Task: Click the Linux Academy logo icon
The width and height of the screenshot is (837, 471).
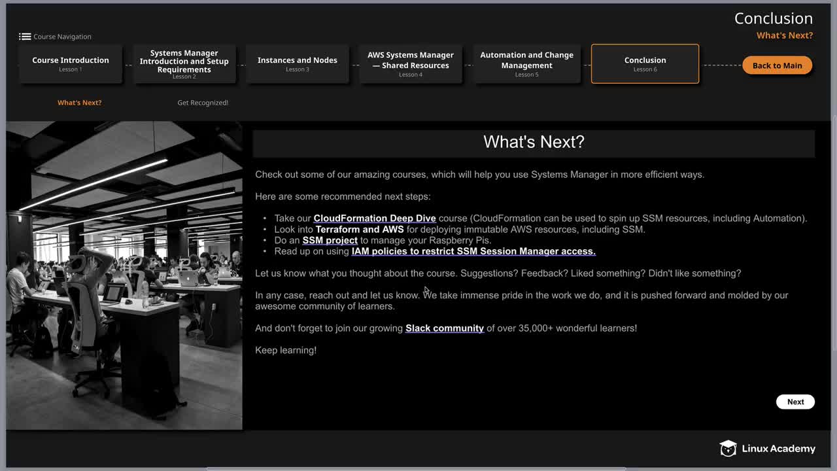Action: coord(728,448)
